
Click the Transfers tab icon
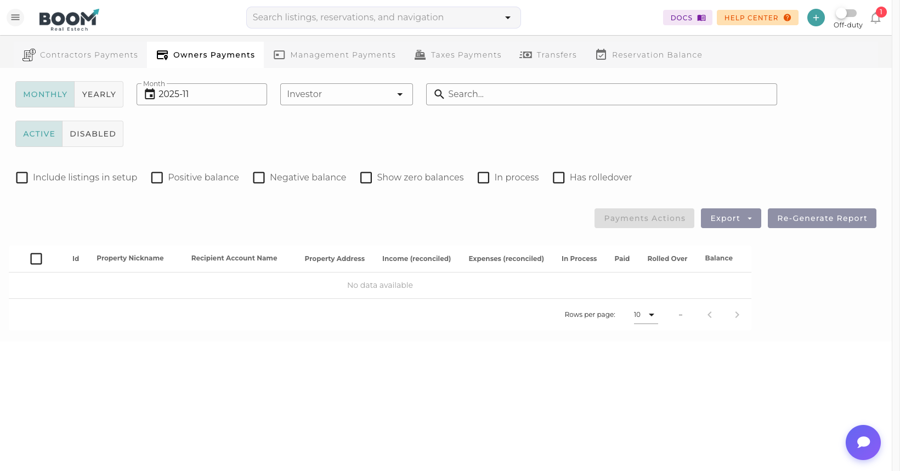tap(525, 55)
